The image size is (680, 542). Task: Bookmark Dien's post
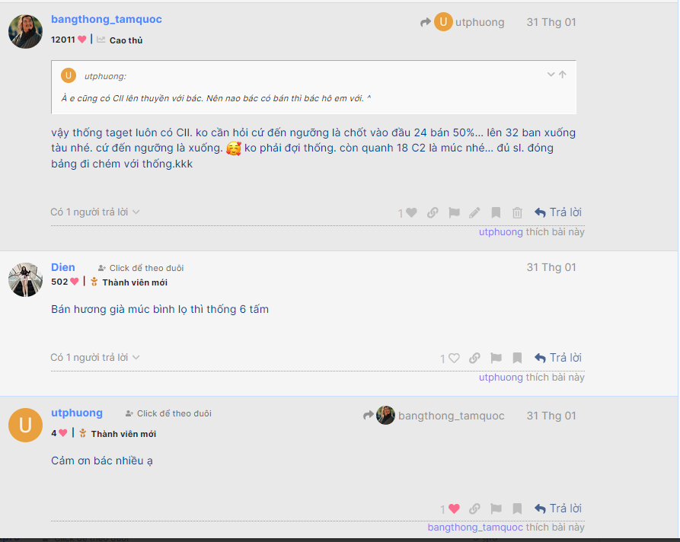coord(517,358)
